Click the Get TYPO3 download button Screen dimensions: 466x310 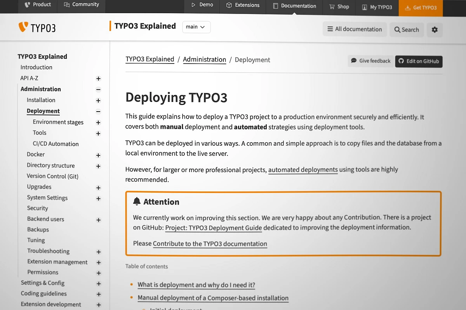[x=421, y=7]
